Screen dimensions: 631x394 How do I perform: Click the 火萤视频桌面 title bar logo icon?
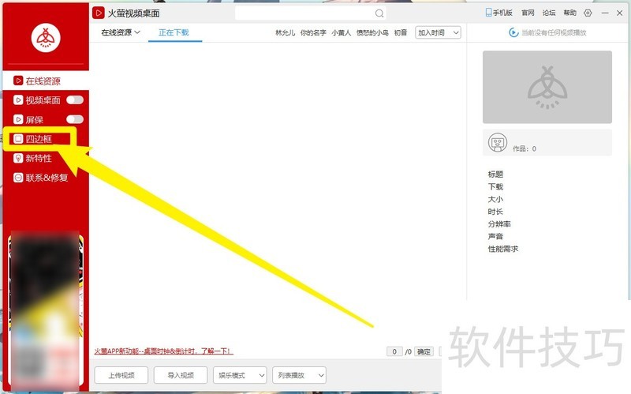pos(98,13)
